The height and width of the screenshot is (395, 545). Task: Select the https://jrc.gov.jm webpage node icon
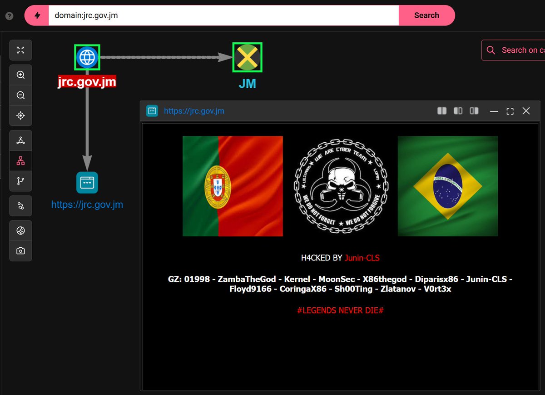[87, 183]
